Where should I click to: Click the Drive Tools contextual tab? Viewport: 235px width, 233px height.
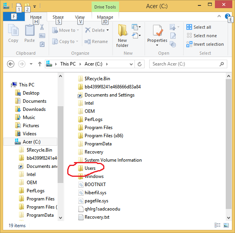coord(105,7)
